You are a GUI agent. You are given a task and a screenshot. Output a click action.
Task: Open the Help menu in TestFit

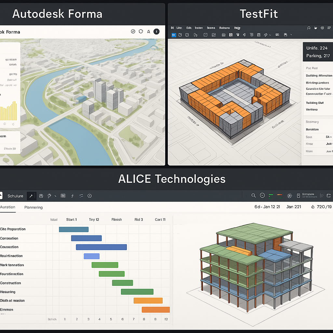(x=237, y=28)
